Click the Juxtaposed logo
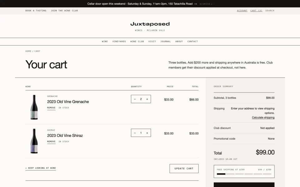 point(150,24)
